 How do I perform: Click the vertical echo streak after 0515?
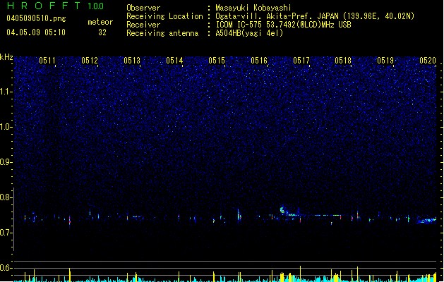pyautogui.click(x=239, y=216)
